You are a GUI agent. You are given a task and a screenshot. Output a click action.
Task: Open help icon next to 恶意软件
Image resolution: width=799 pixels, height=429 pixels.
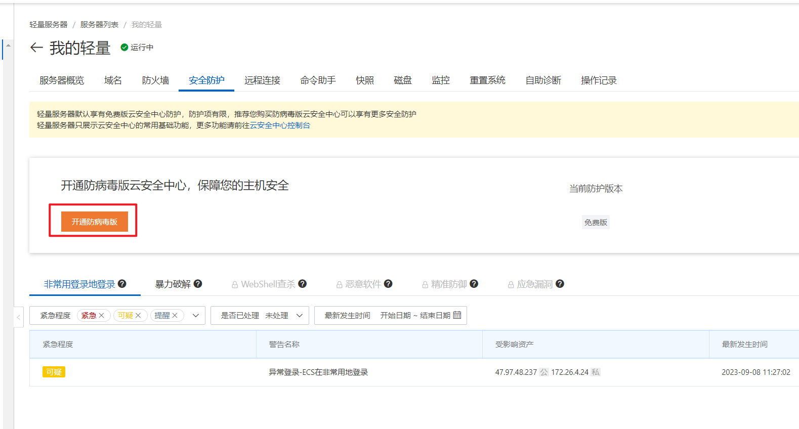388,284
